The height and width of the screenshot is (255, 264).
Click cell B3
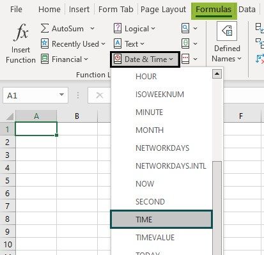77,155
